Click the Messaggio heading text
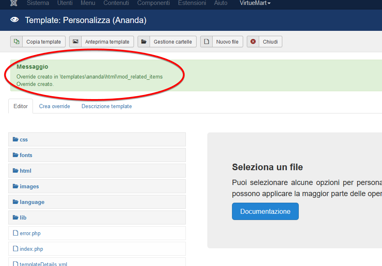Screen dimensions: 382x266 [33, 67]
